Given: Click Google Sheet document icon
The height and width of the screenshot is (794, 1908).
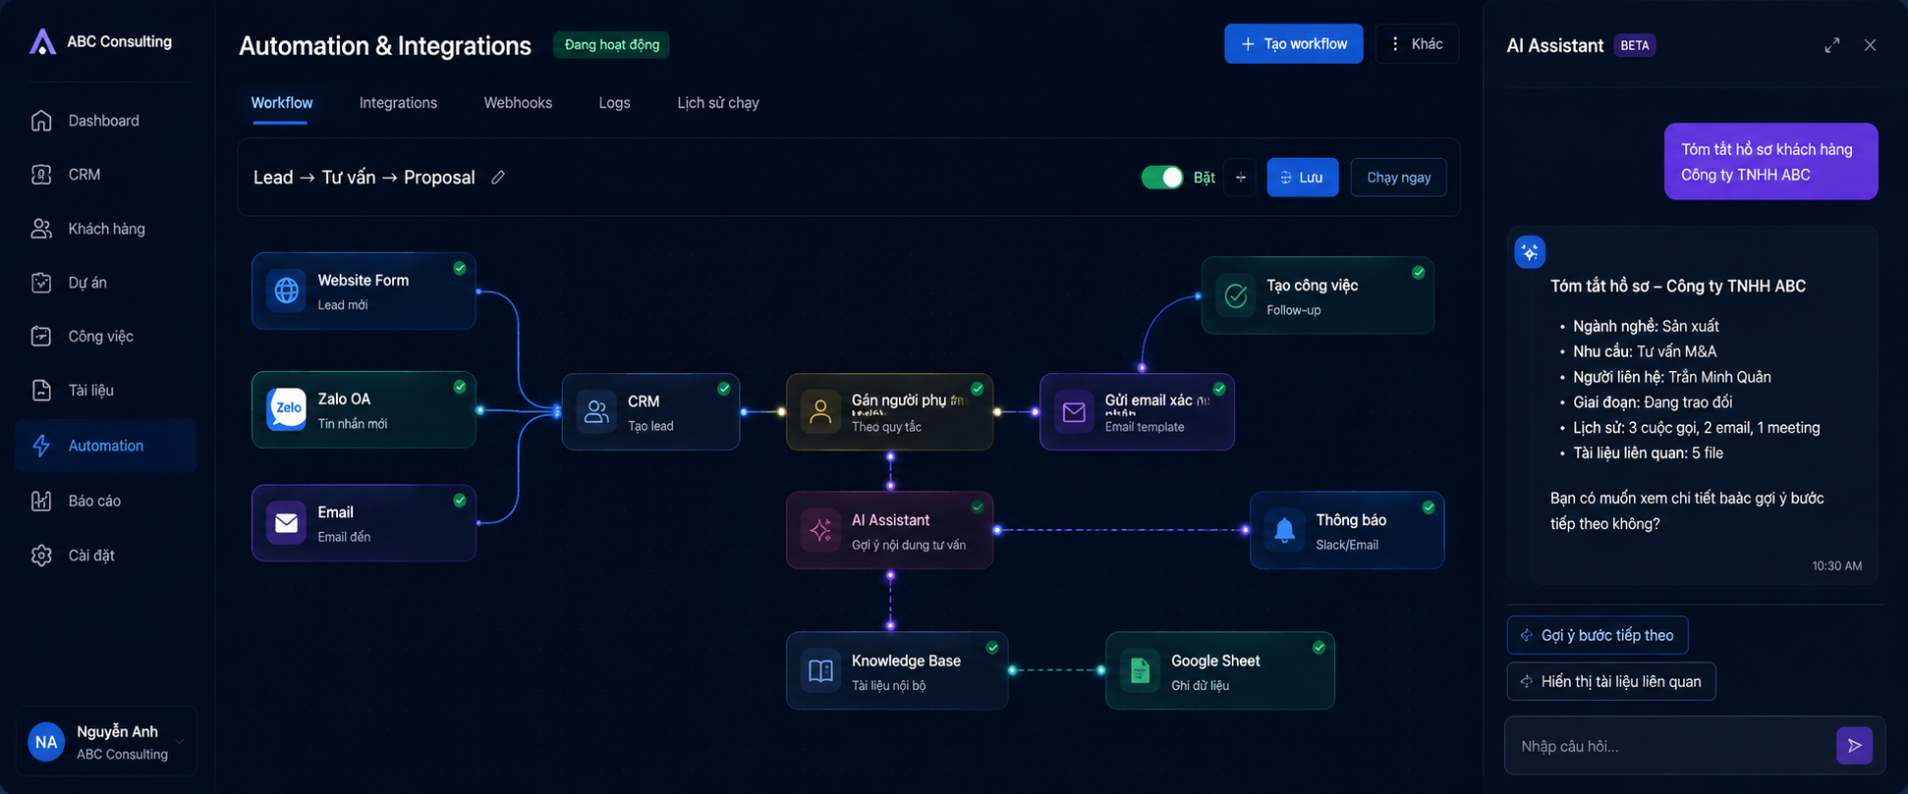Looking at the screenshot, I should [1140, 670].
